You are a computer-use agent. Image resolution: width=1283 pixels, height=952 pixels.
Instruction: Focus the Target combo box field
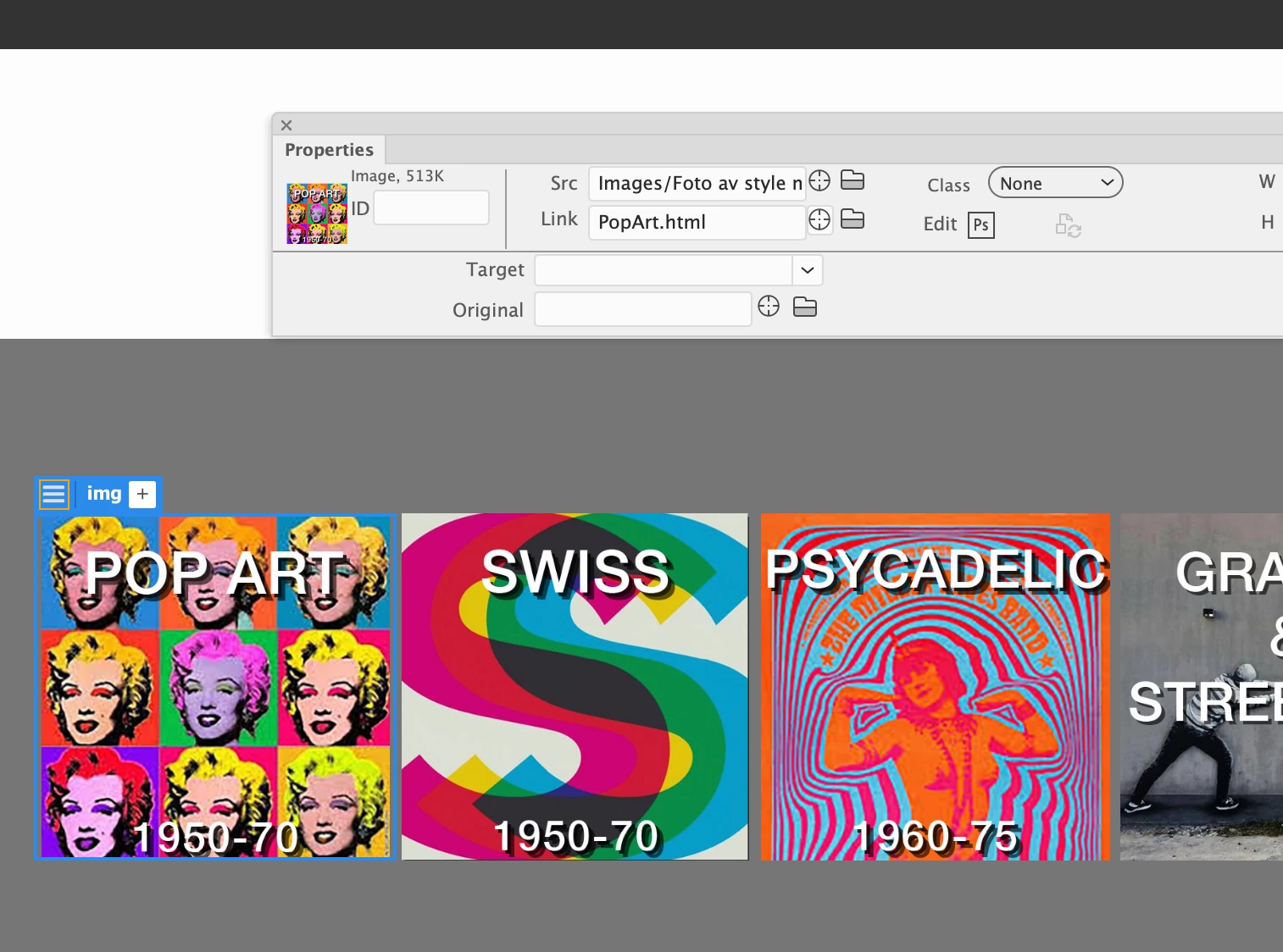point(664,270)
